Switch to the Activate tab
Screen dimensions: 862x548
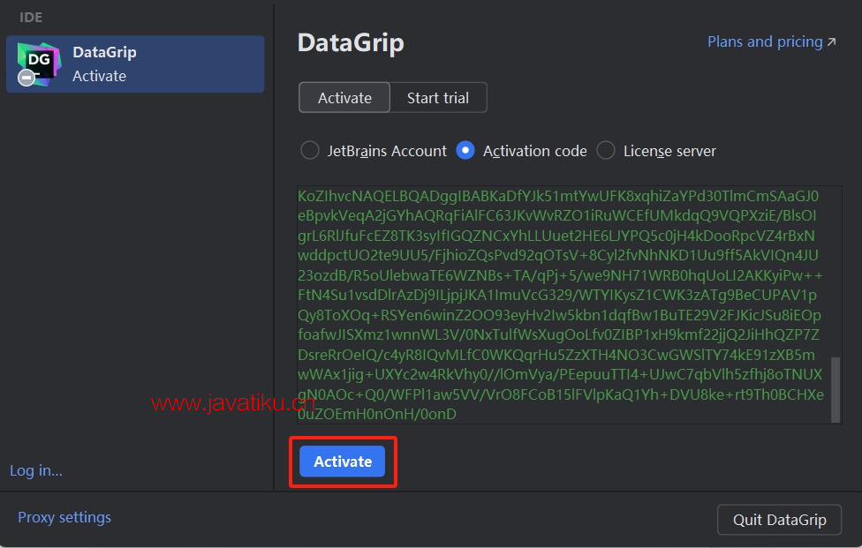coord(344,98)
